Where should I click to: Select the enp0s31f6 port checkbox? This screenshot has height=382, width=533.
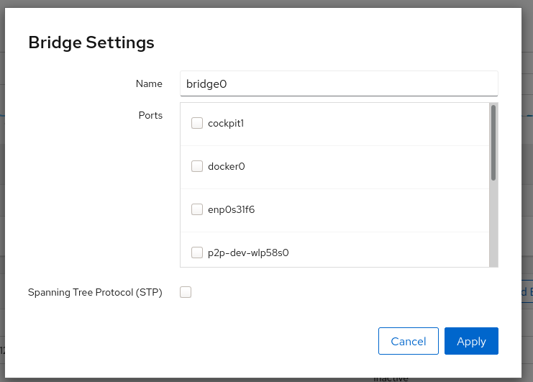(x=197, y=209)
